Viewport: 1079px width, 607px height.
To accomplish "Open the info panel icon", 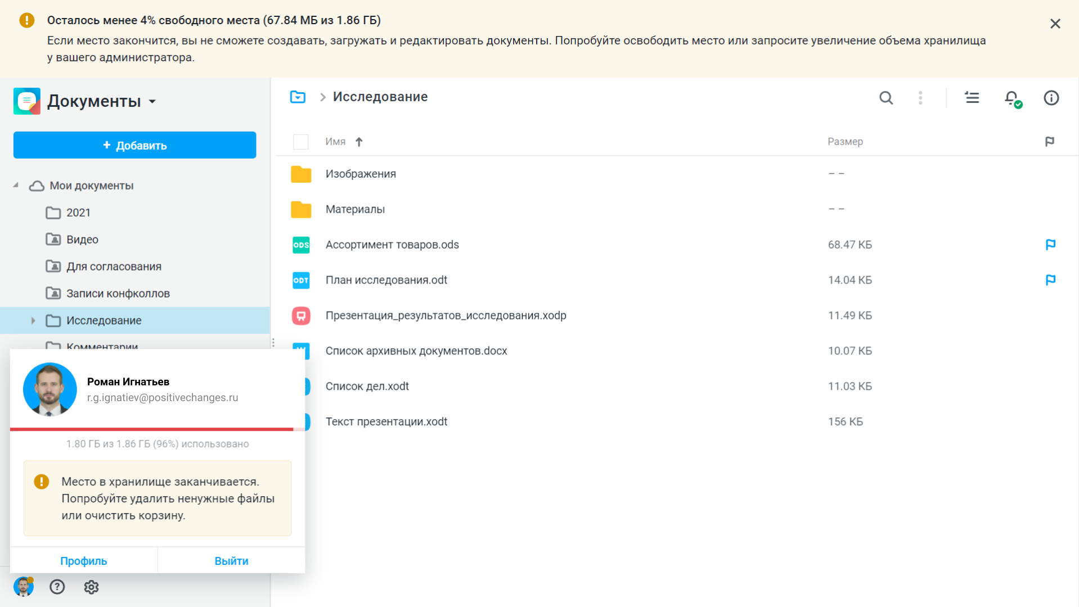I will pyautogui.click(x=1051, y=98).
